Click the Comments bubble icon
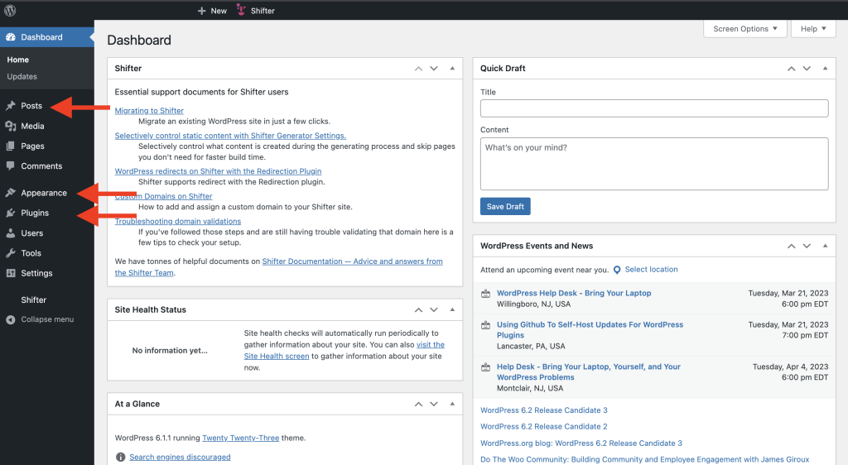 (10, 165)
